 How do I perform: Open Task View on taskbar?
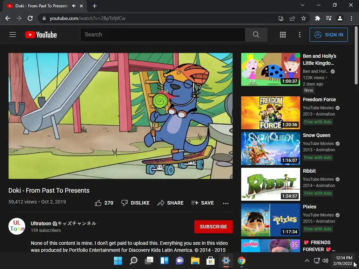tap(149, 261)
